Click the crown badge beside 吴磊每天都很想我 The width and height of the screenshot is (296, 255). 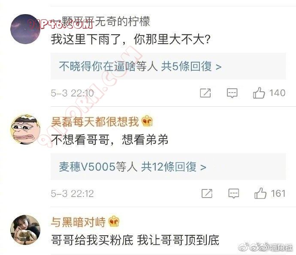point(147,121)
